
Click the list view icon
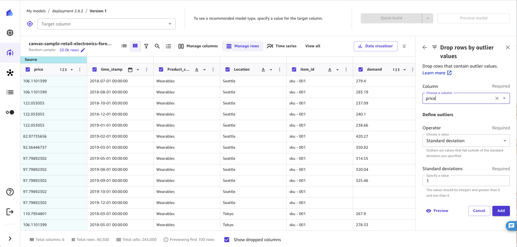[x=124, y=46]
